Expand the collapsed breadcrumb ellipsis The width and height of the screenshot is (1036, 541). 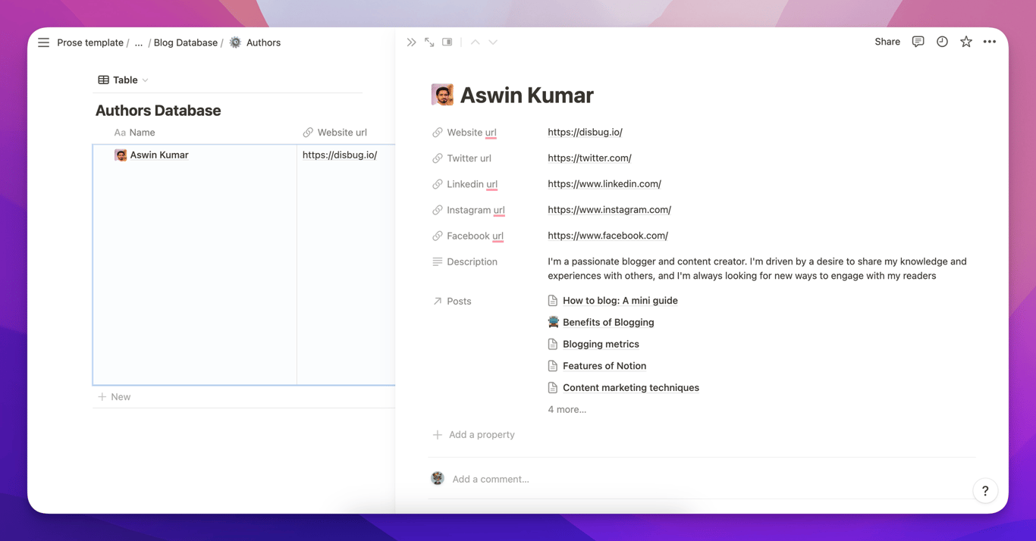coord(138,43)
